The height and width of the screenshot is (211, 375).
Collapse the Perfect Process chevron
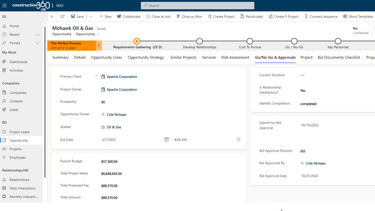pos(99,45)
